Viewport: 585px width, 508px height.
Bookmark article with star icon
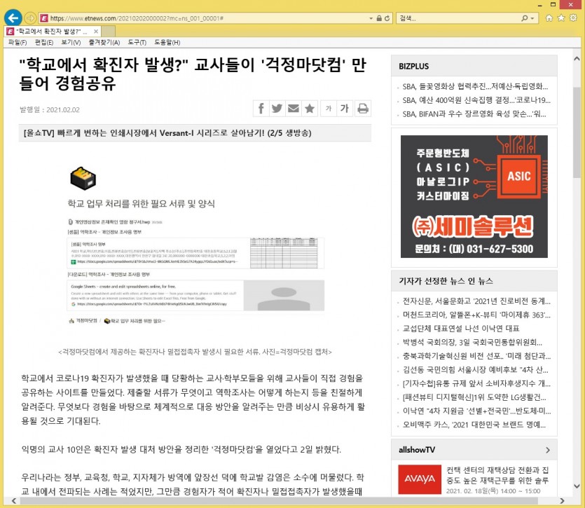[x=310, y=109]
